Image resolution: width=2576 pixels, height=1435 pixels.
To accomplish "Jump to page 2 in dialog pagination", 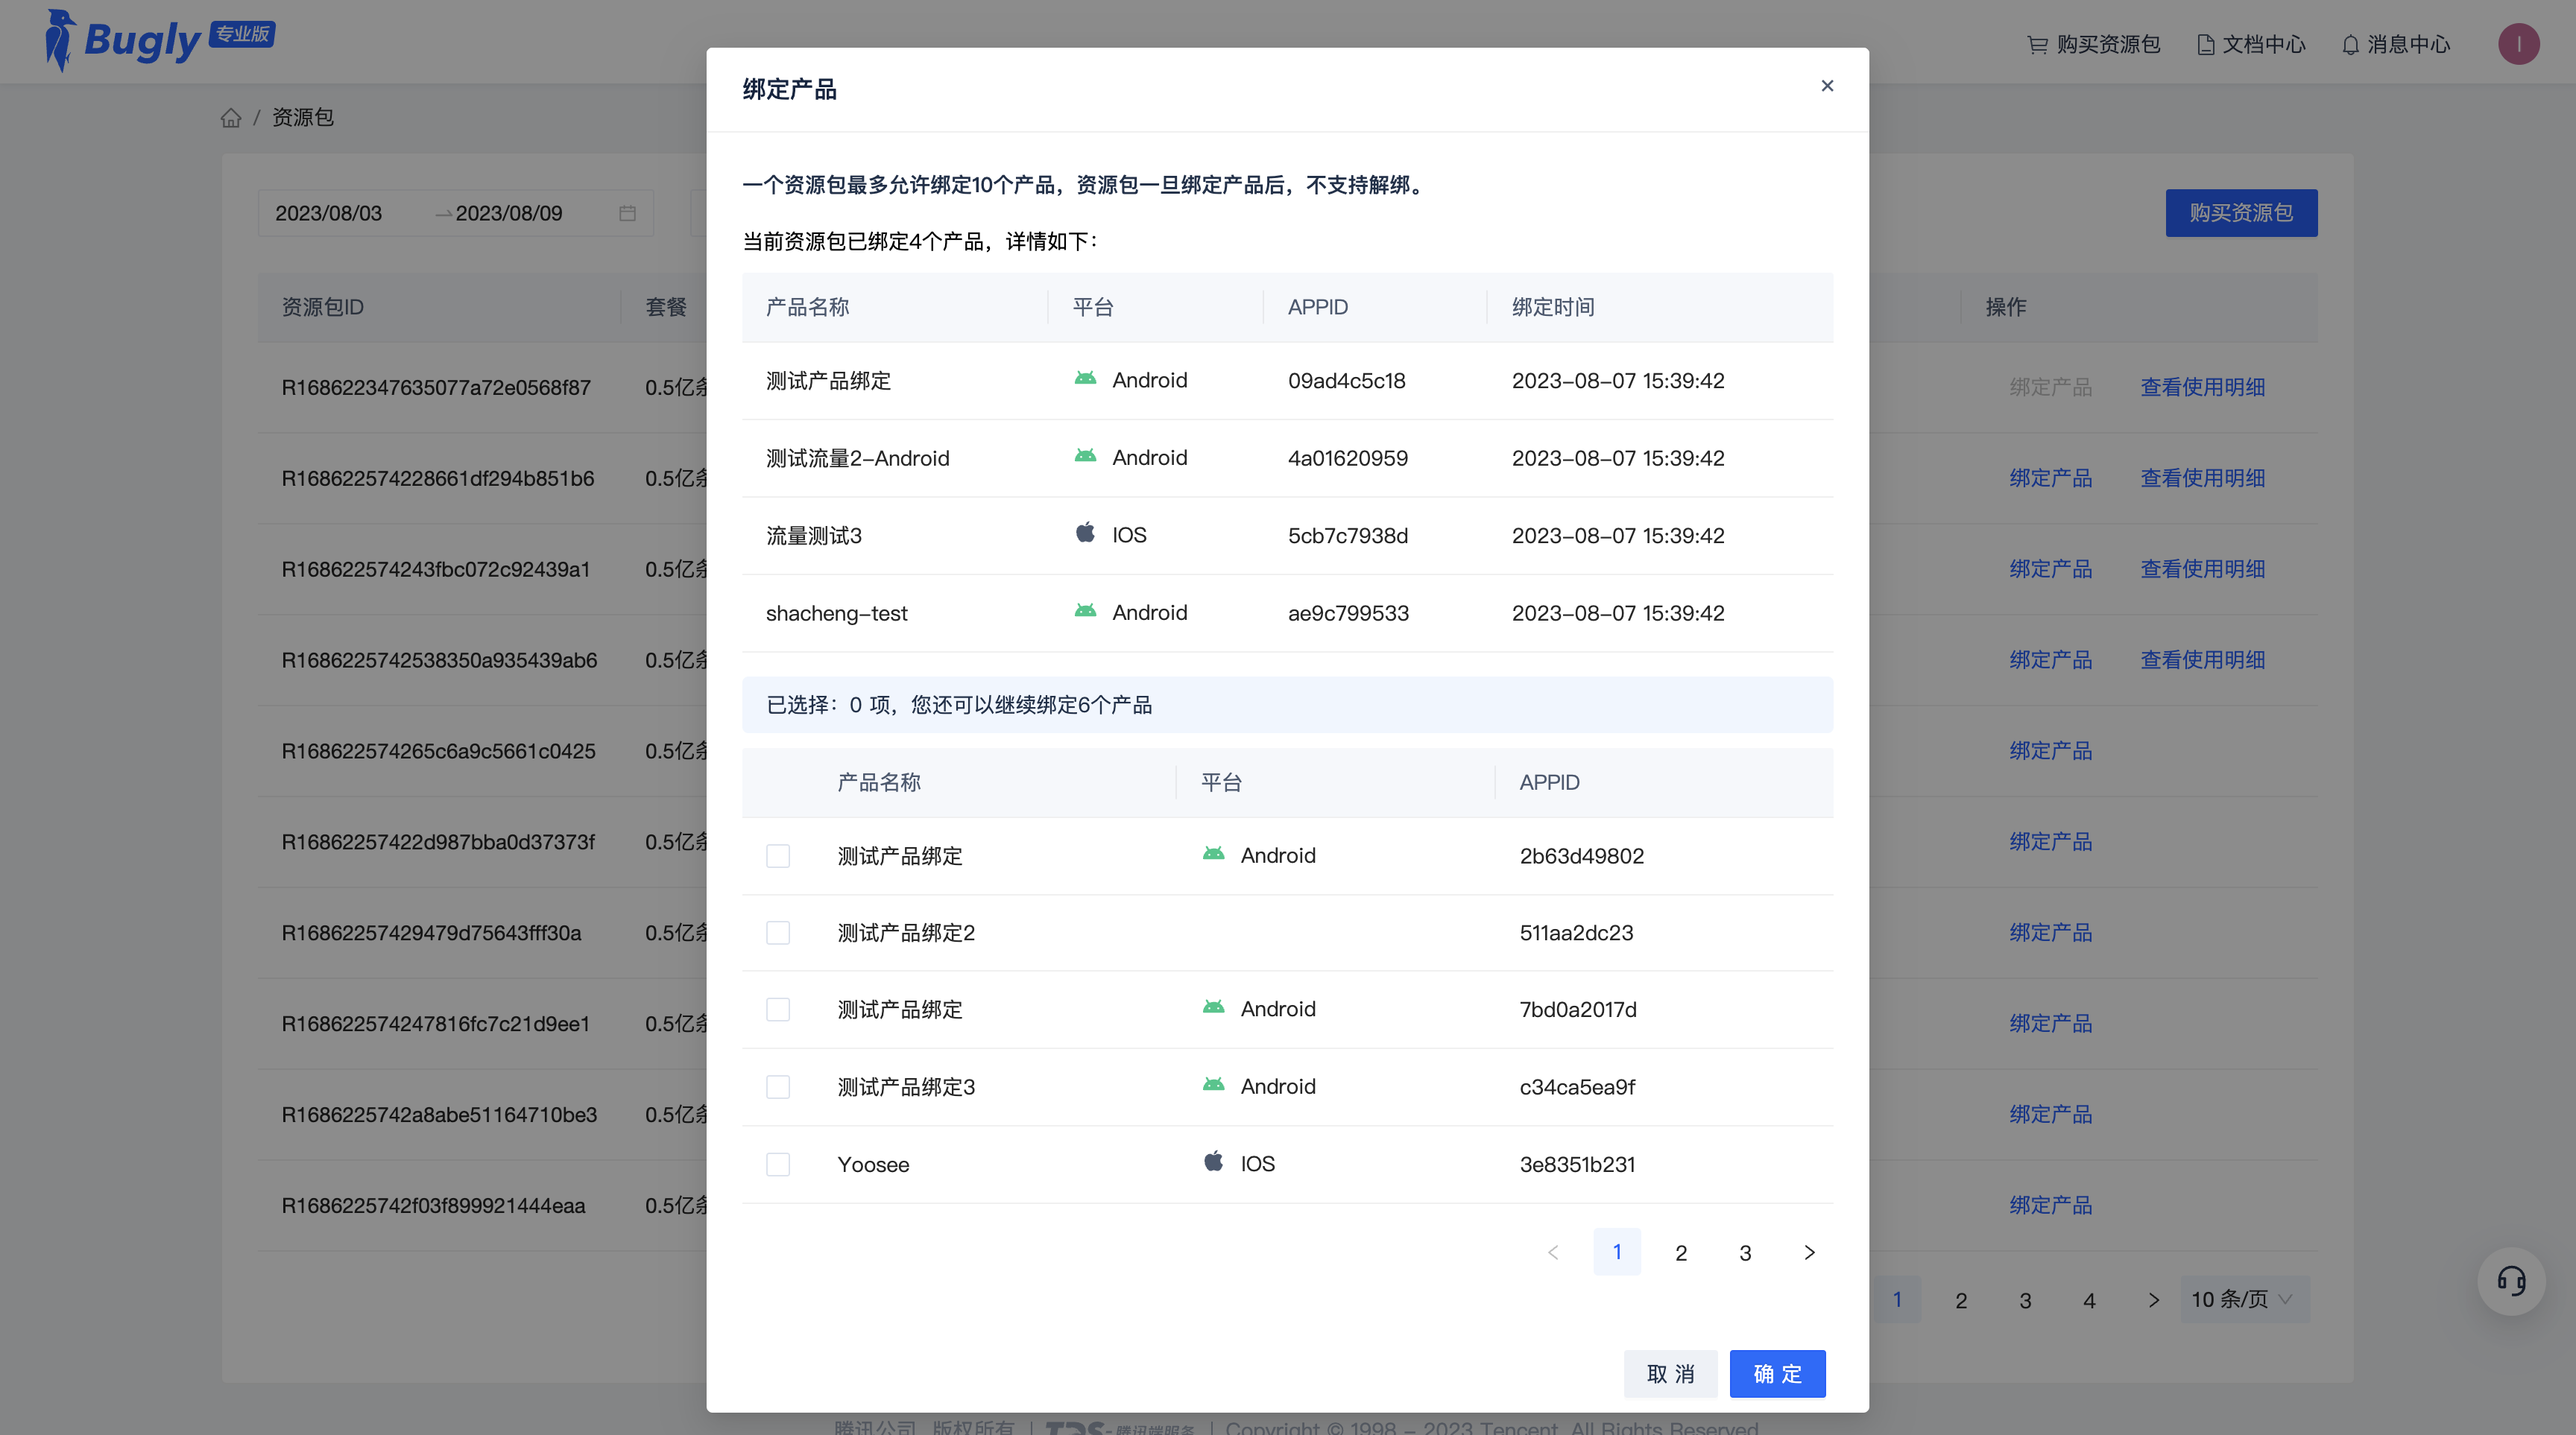I will coord(1681,1252).
